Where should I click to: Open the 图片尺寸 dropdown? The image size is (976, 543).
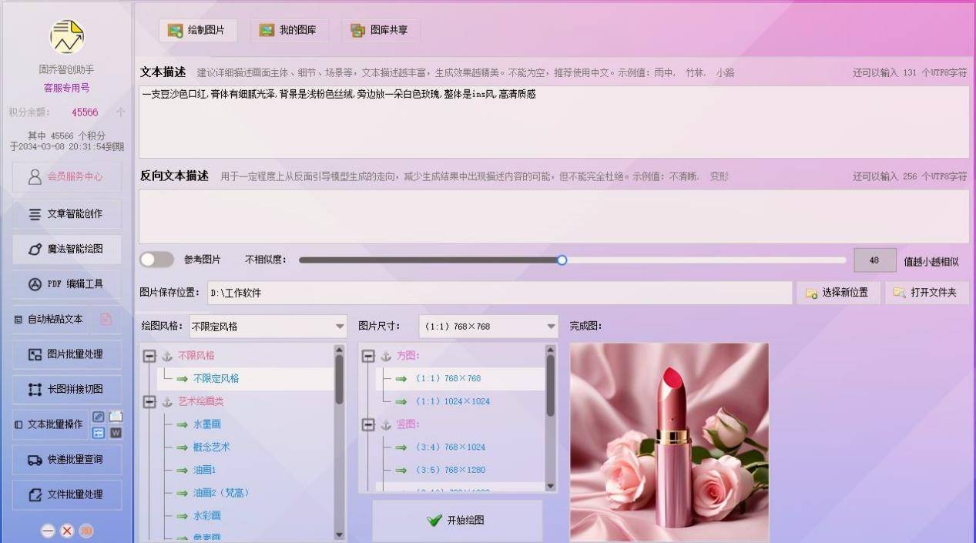551,327
